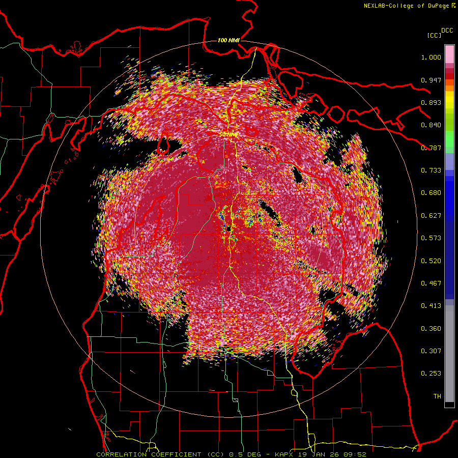This screenshot has height=458, width=458.
Task: Click the 100 NMI range ring label
Action: tap(228, 40)
